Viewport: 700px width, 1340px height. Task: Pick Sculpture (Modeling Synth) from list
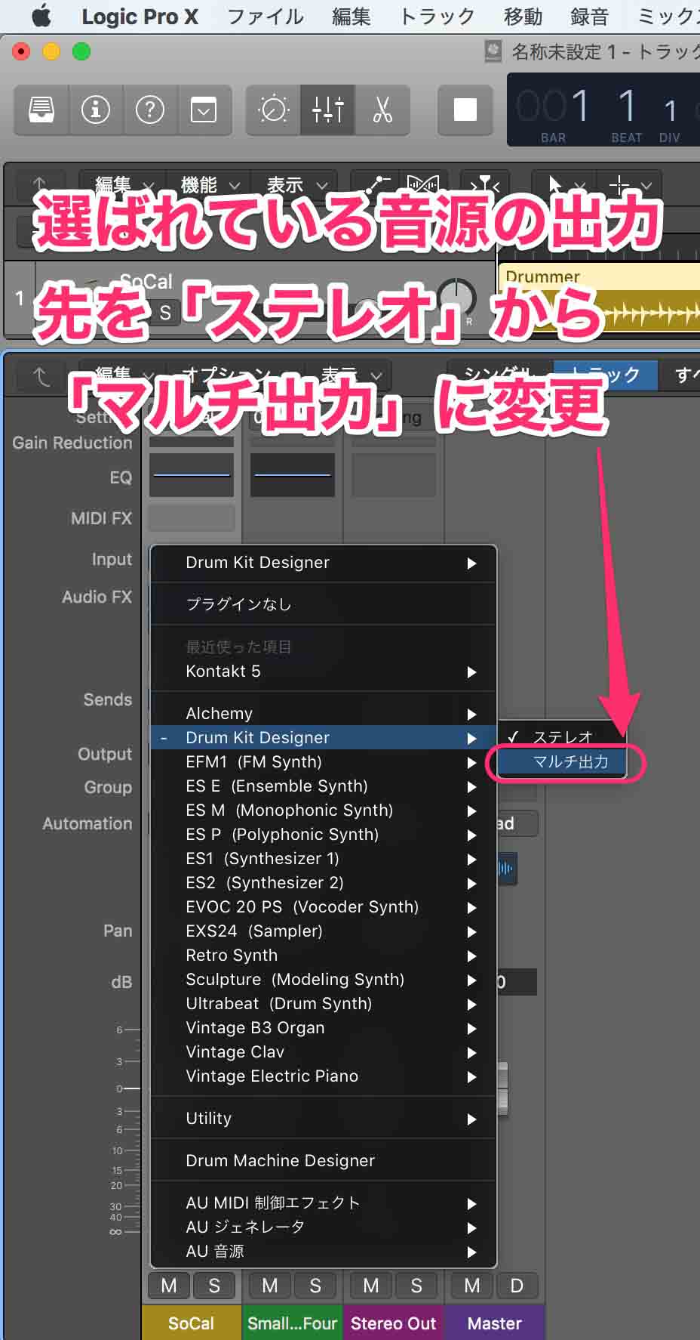pos(324,980)
